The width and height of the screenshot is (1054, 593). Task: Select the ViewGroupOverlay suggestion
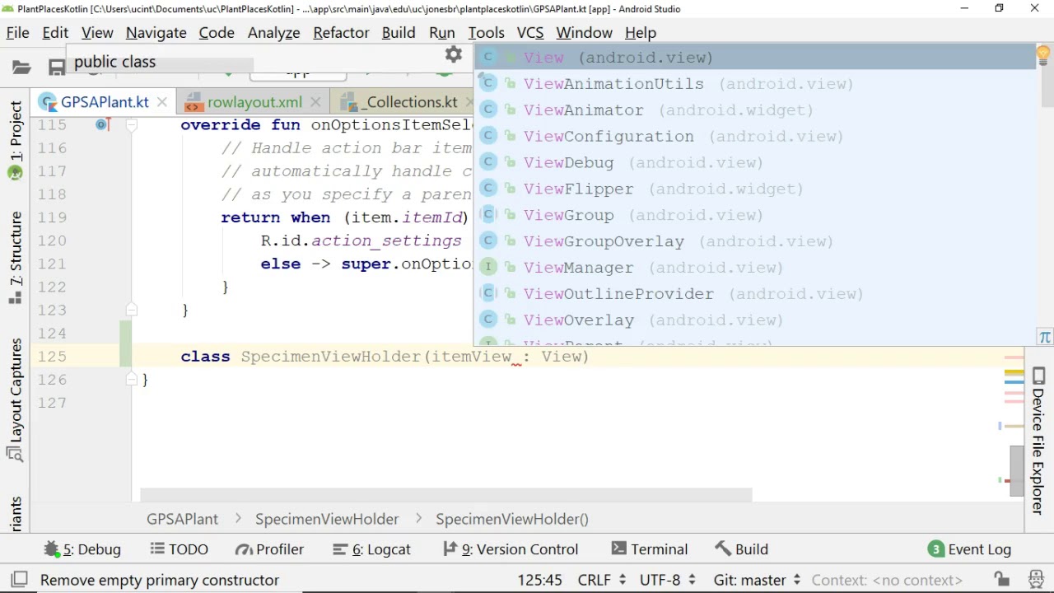pyautogui.click(x=755, y=241)
